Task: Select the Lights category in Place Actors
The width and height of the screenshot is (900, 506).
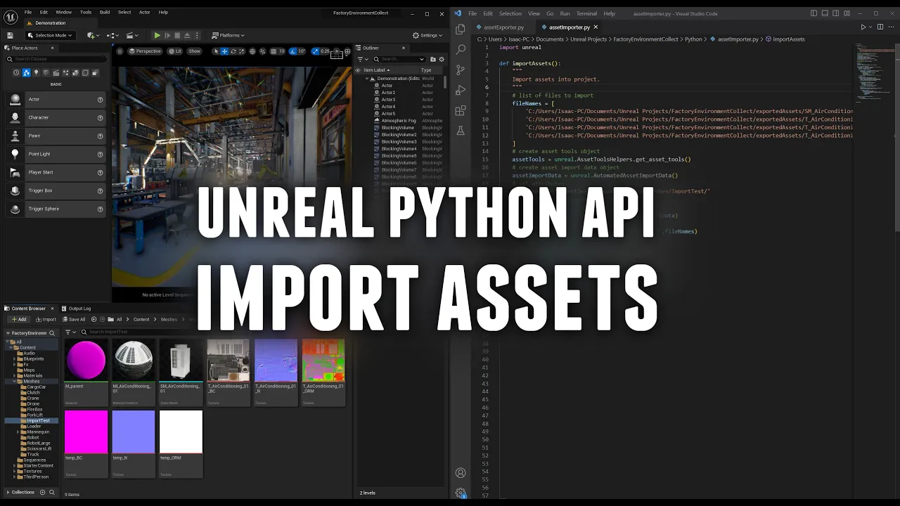Action: pyautogui.click(x=36, y=72)
